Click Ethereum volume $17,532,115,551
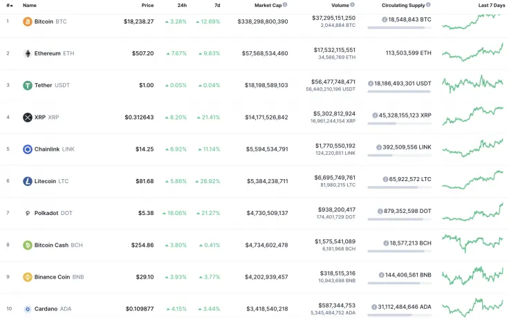Screen dimensions: 509x318 tap(334, 50)
